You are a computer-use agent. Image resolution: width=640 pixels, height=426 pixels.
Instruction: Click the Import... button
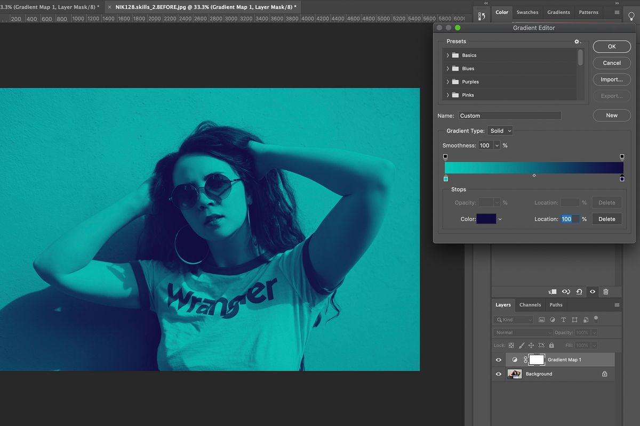(612, 79)
